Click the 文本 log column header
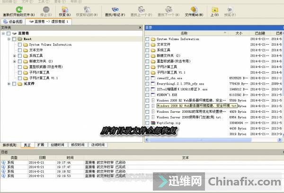Viewport: 284px width, 193px height. pyautogui.click(x=185, y=158)
